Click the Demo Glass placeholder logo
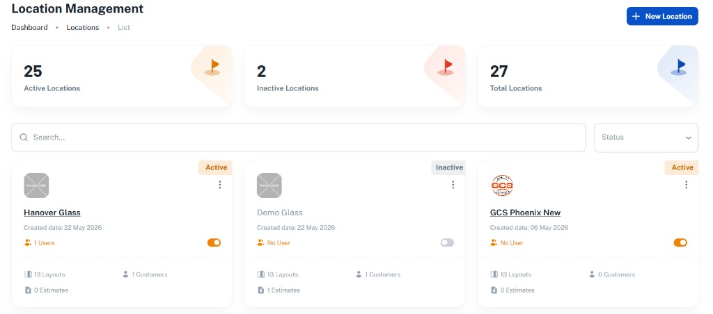Screen dimensions: 713x314 (x=269, y=185)
